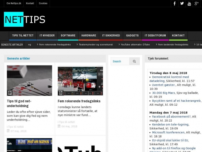Open article title Fem rokerende fredagslinks

click(79, 101)
